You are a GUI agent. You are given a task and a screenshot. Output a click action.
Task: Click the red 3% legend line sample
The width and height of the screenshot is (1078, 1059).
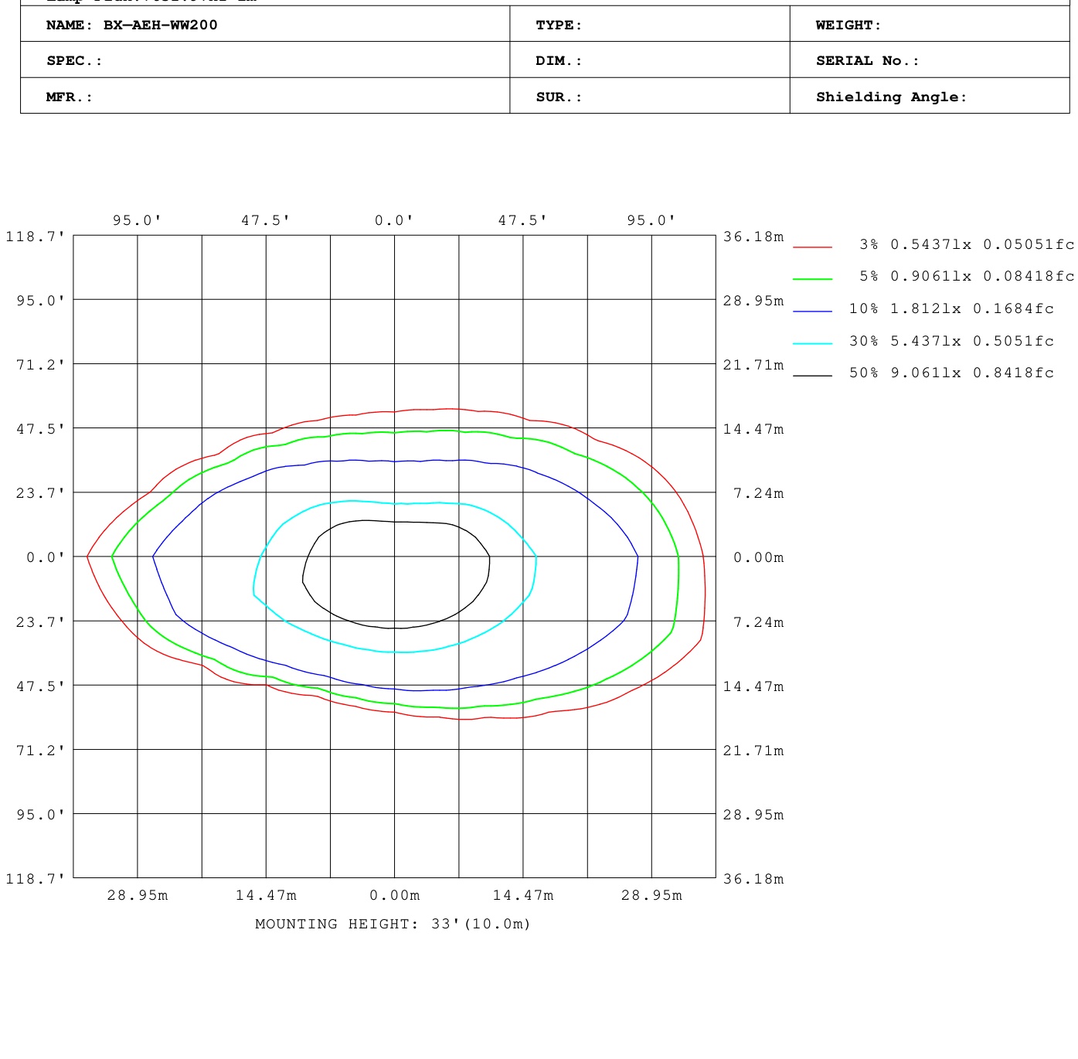pos(812,247)
